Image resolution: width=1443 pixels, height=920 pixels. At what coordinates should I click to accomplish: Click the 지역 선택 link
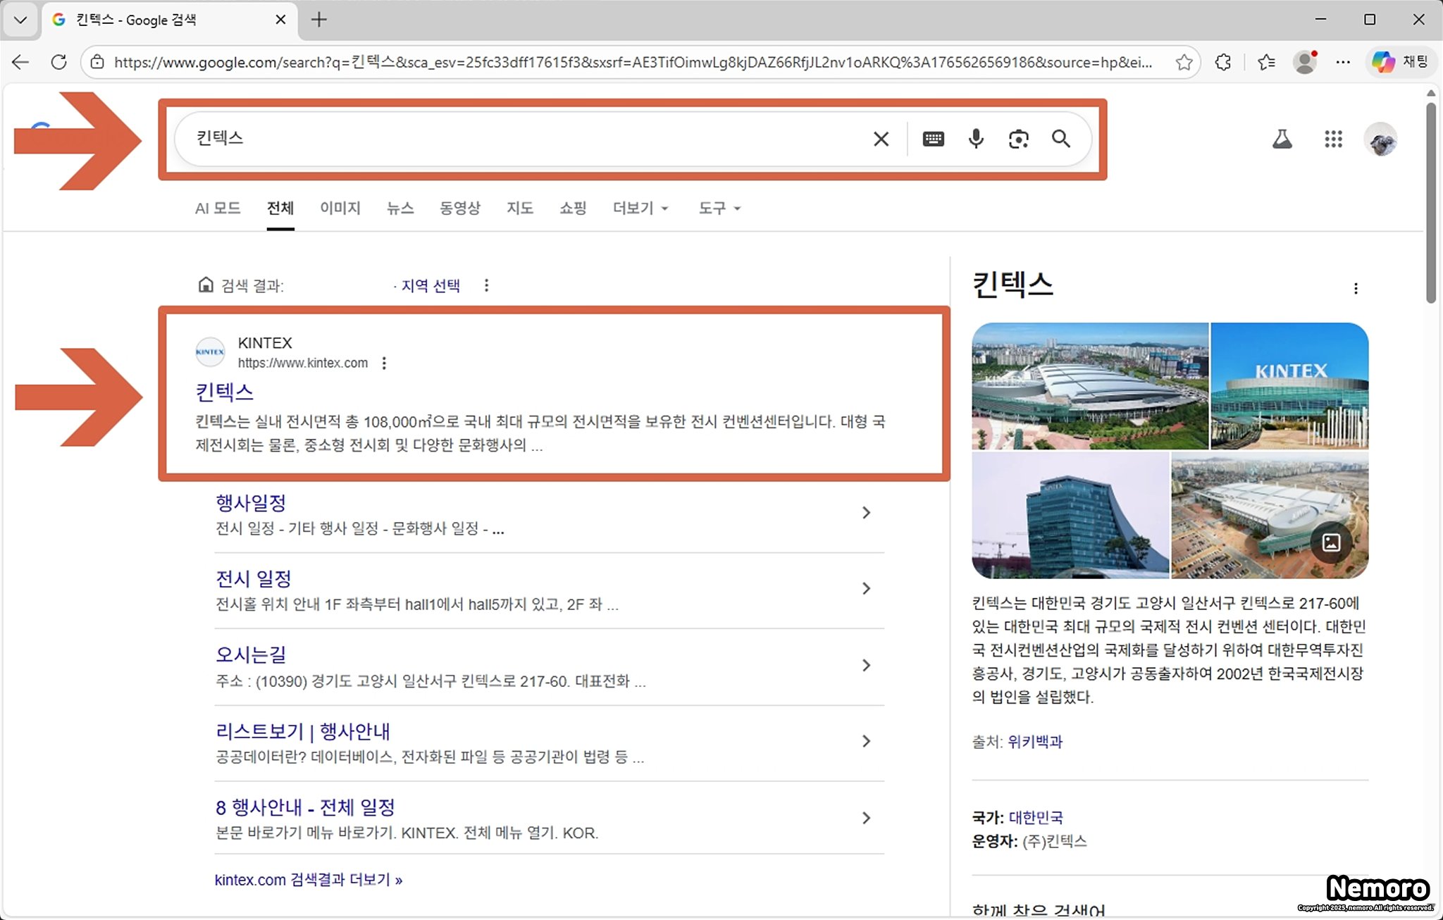click(x=431, y=285)
